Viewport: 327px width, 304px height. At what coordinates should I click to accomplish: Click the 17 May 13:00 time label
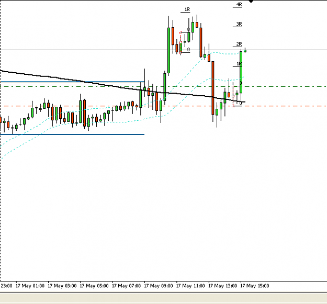tap(223, 286)
